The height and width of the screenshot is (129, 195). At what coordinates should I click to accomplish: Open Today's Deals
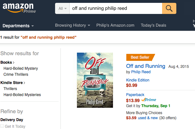[x=153, y=25]
